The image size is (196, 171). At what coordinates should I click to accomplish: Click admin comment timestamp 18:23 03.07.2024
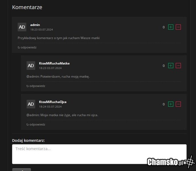[x=41, y=30]
